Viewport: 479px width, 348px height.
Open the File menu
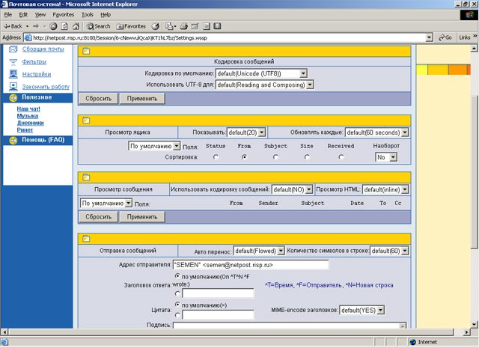tap(8, 15)
